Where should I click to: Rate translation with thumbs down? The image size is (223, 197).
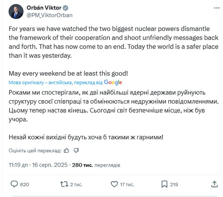point(76,150)
